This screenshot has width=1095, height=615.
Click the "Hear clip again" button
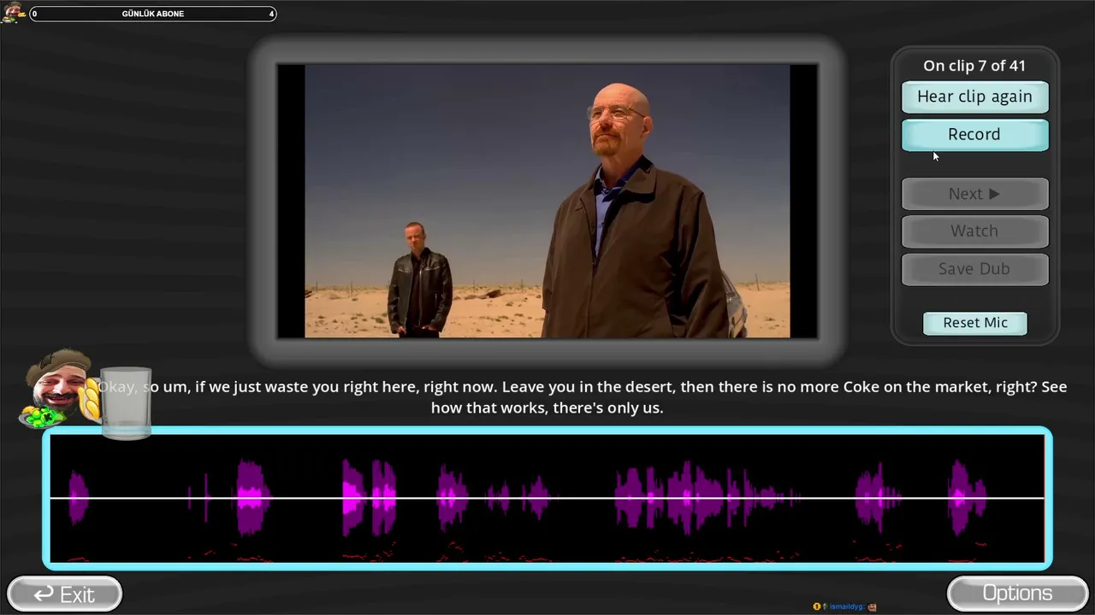click(x=974, y=97)
